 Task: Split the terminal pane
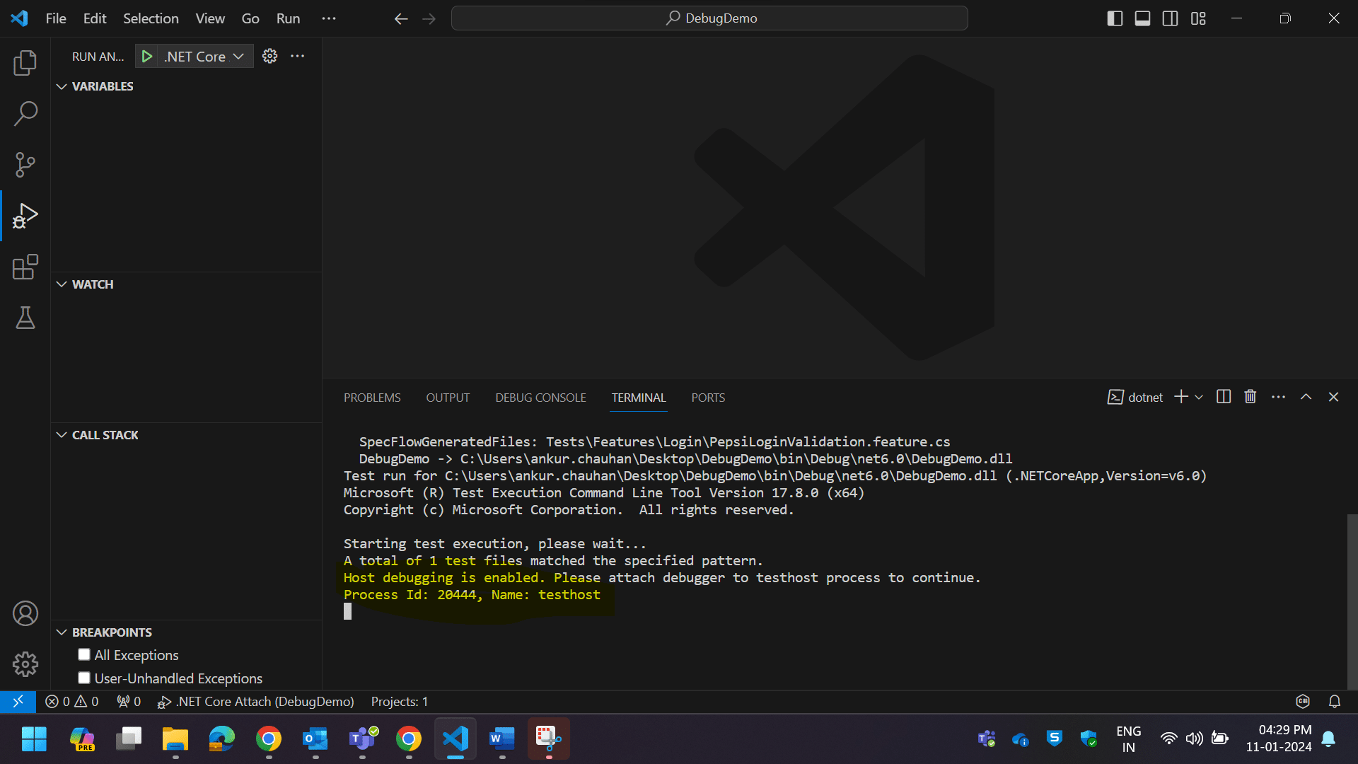click(x=1224, y=397)
